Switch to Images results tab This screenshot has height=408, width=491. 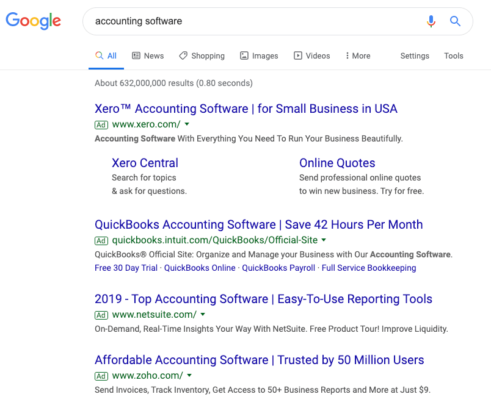[259, 55]
